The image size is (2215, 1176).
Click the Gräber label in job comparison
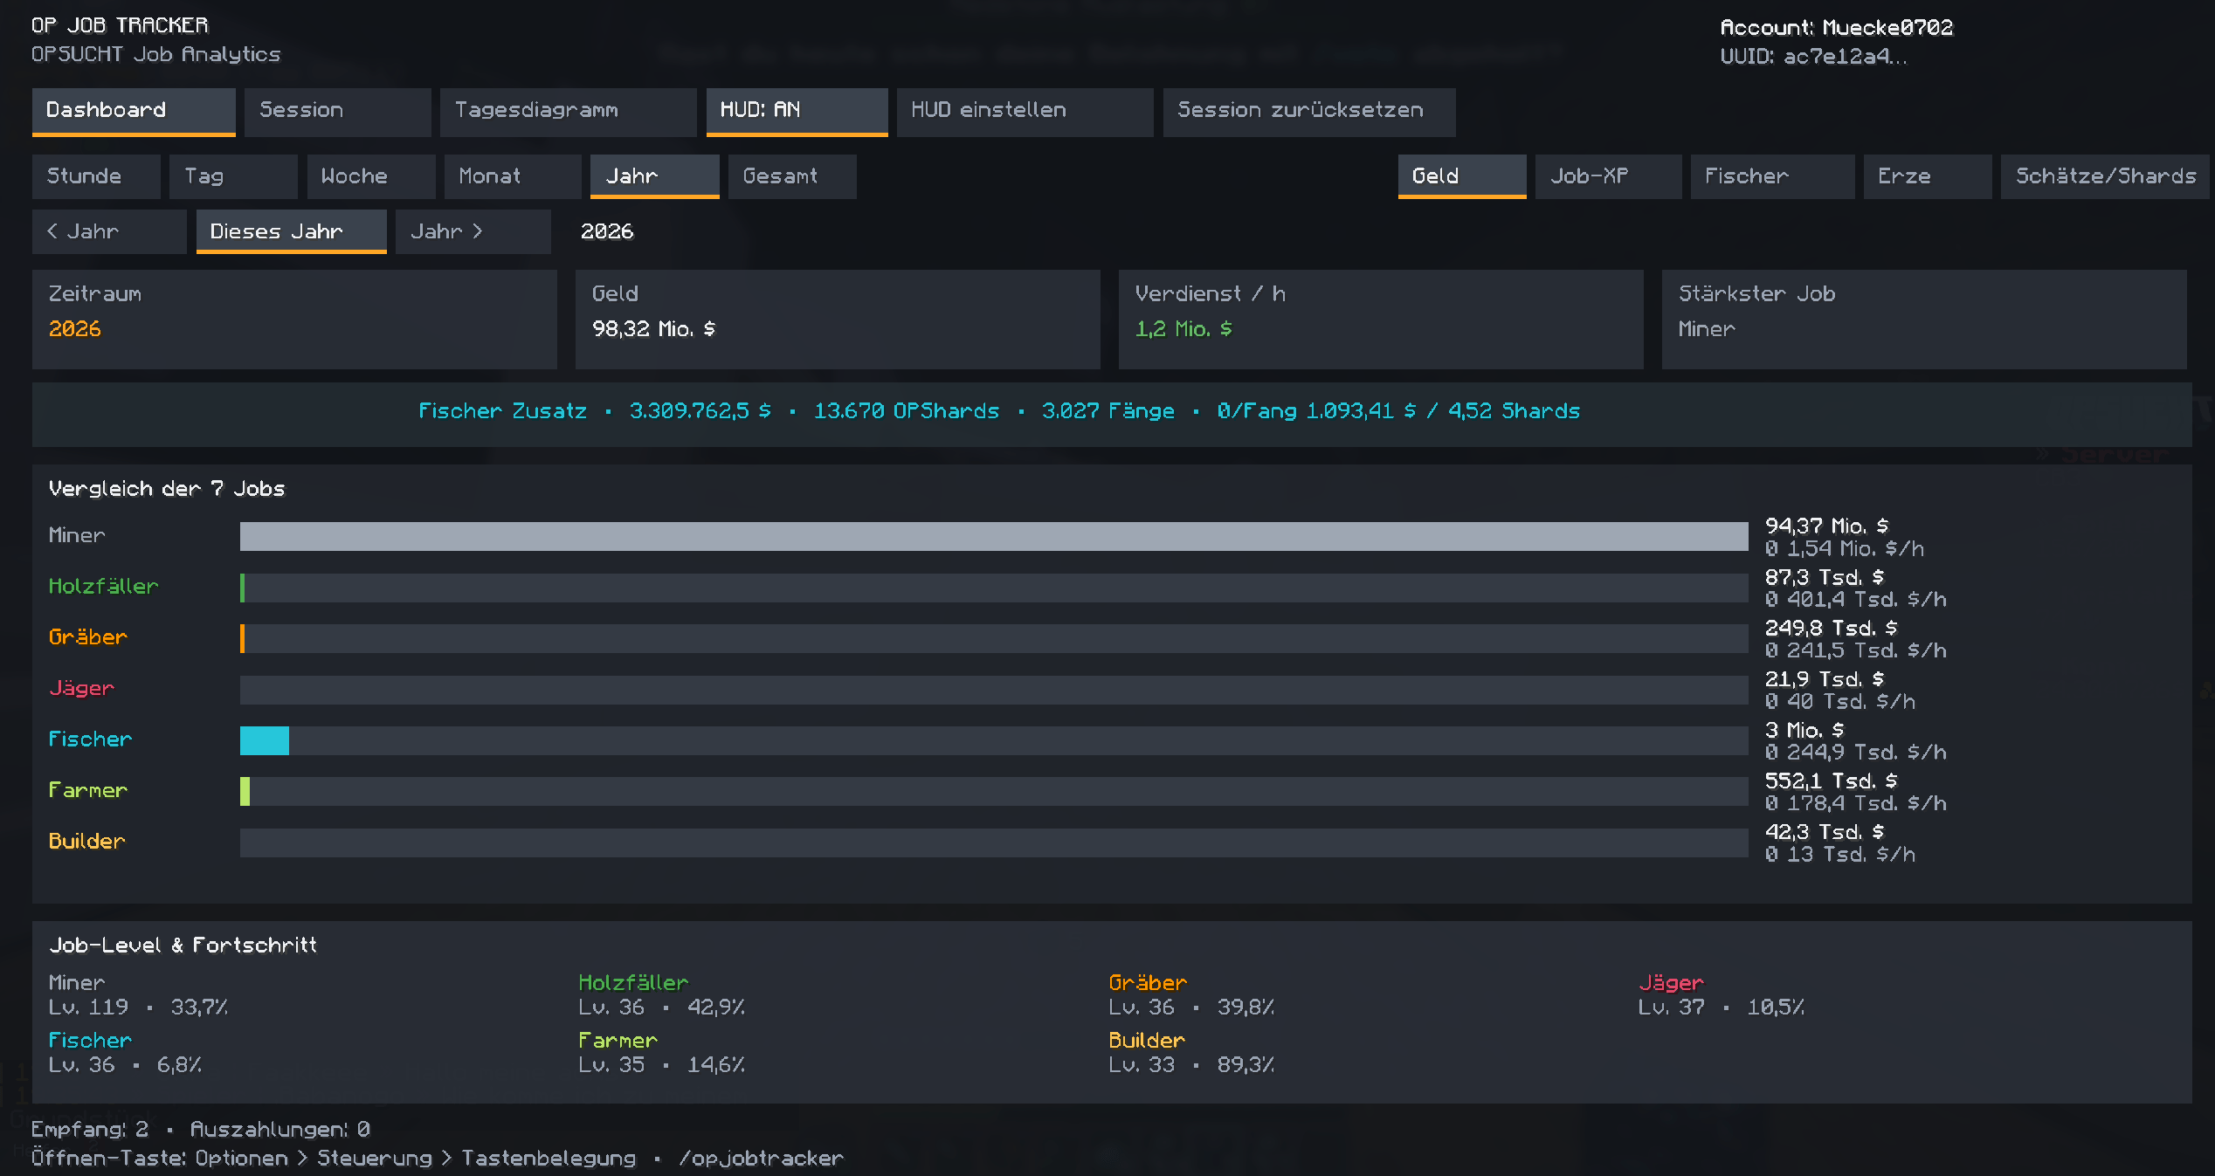pos(87,637)
